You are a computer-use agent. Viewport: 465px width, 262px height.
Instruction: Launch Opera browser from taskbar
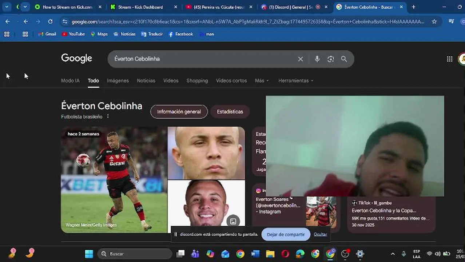[x=285, y=254]
